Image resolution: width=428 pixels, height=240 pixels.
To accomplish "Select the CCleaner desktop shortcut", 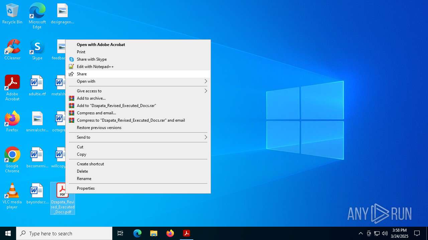I will coord(12,50).
